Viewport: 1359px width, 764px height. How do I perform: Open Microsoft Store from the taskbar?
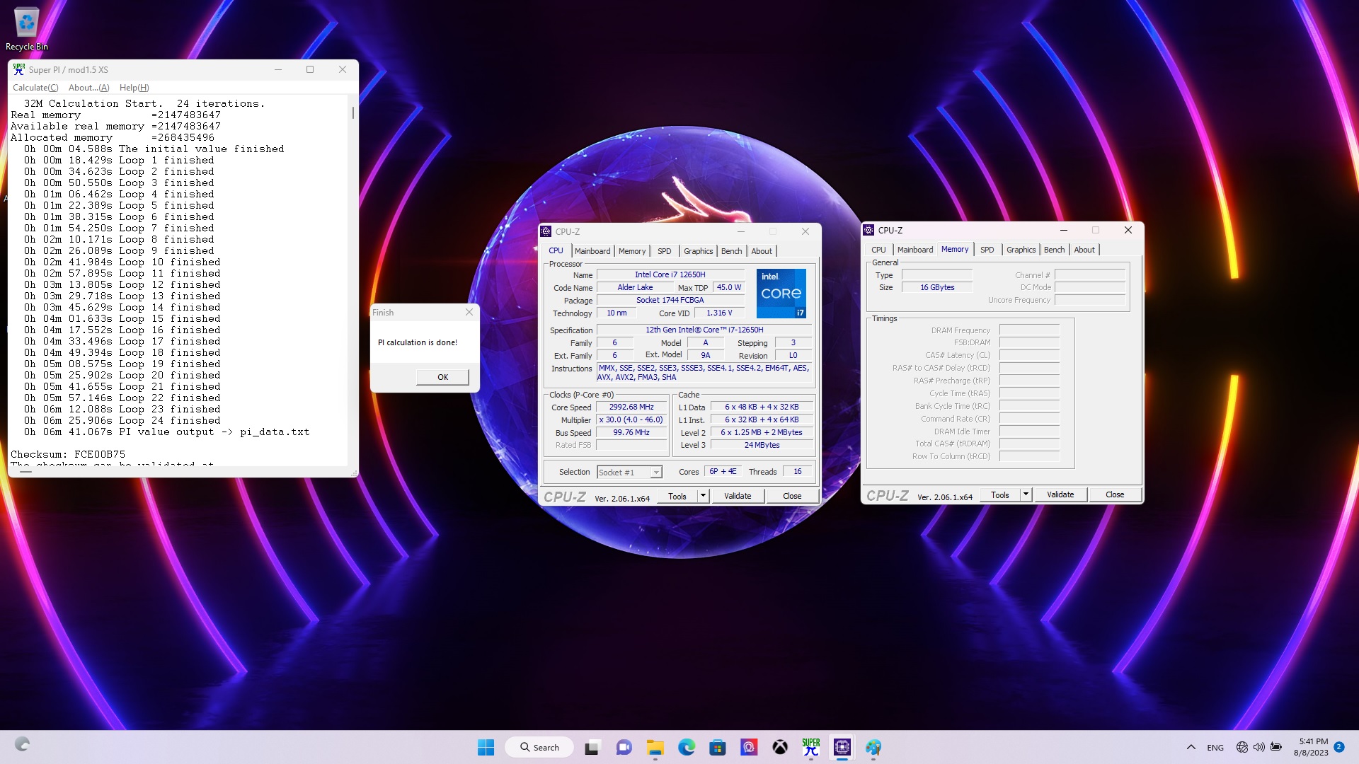click(x=718, y=747)
